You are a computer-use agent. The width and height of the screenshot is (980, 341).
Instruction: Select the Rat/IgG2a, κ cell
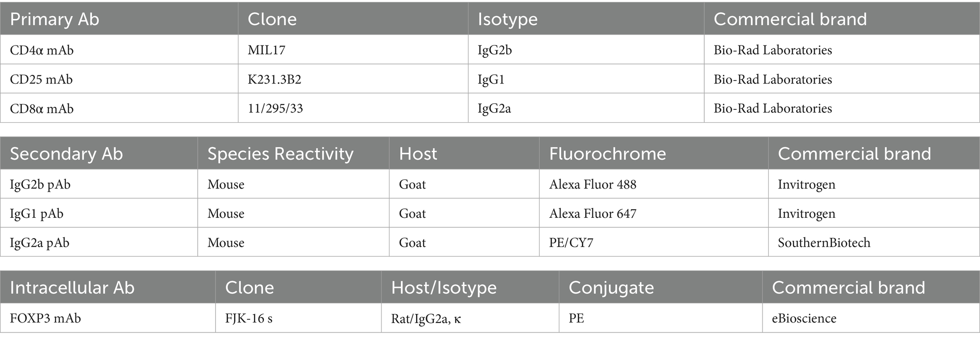(426, 318)
